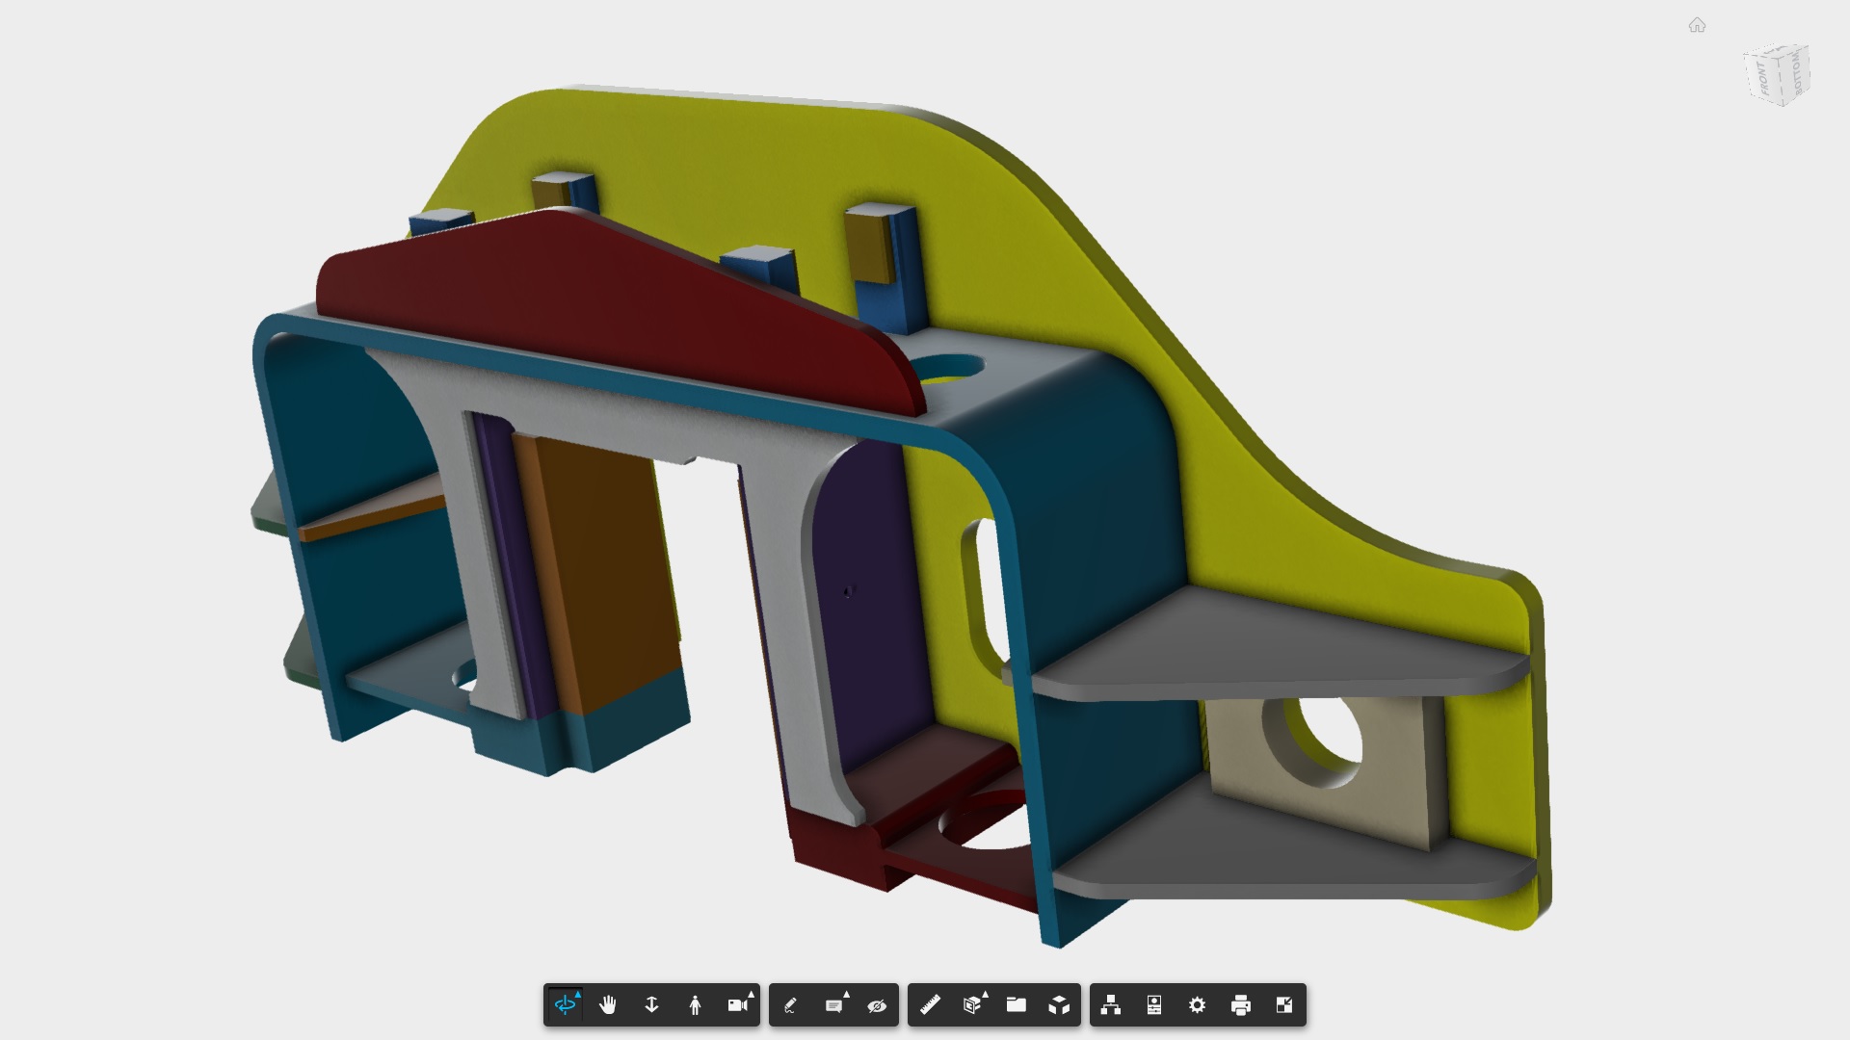Screen dimensions: 1850x1040
Task: Click the Explode model cube icon
Action: pos(1059,1005)
